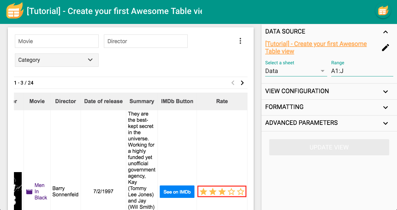Viewport: 397px width, 210px height.
Task: Click the Men In Black summary text
Action: (142, 160)
